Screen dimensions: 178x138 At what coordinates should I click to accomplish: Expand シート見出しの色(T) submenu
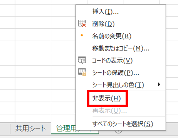pyautogui.click(x=121, y=85)
